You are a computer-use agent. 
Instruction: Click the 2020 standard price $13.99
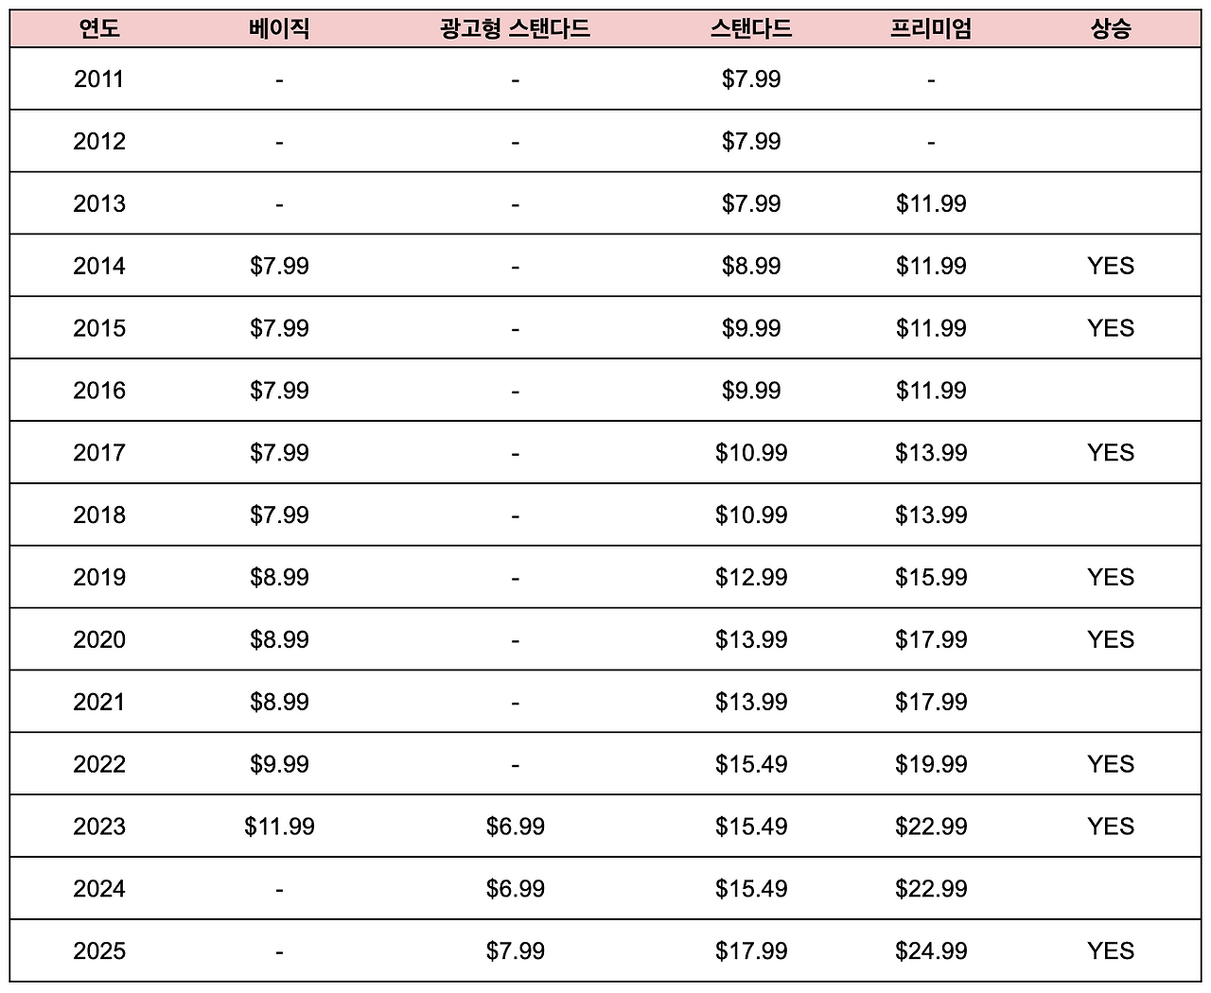tap(751, 640)
